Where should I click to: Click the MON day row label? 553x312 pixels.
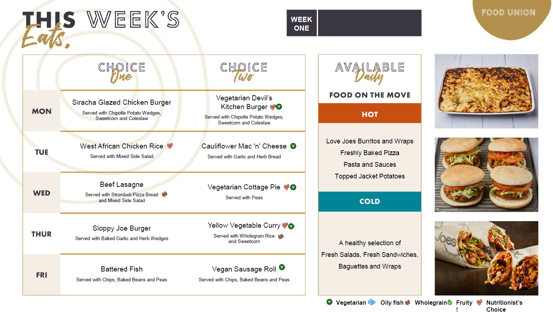tap(42, 111)
